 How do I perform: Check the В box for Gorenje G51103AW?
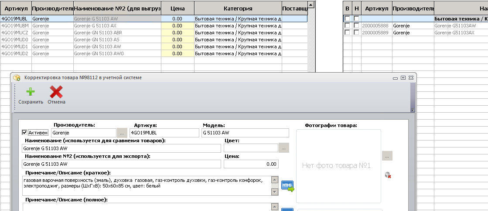click(x=347, y=25)
